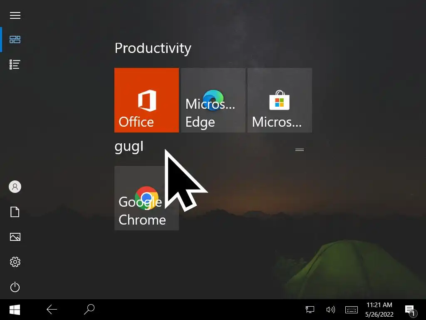Screen dimensions: 426x320
Task: Open network status tray icon
Action: click(310, 310)
